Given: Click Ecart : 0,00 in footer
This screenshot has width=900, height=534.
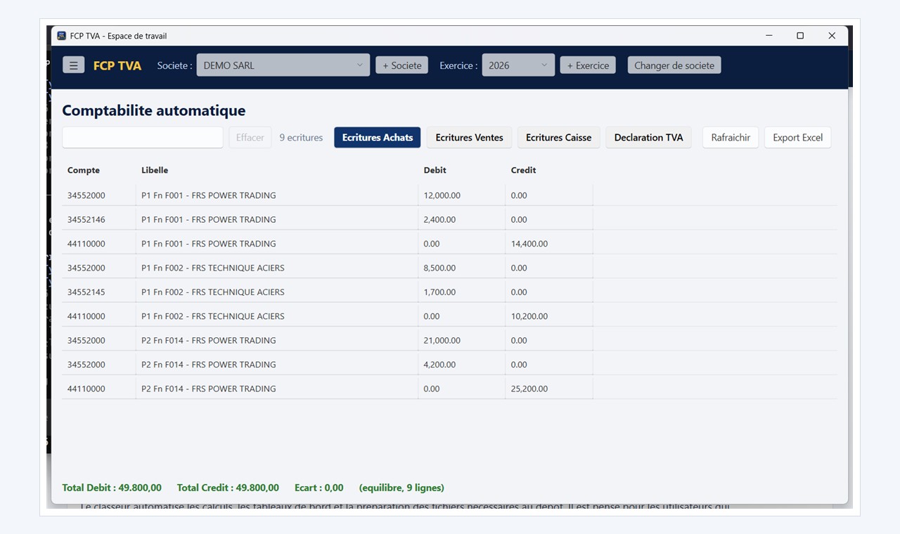Looking at the screenshot, I should pyautogui.click(x=319, y=488).
